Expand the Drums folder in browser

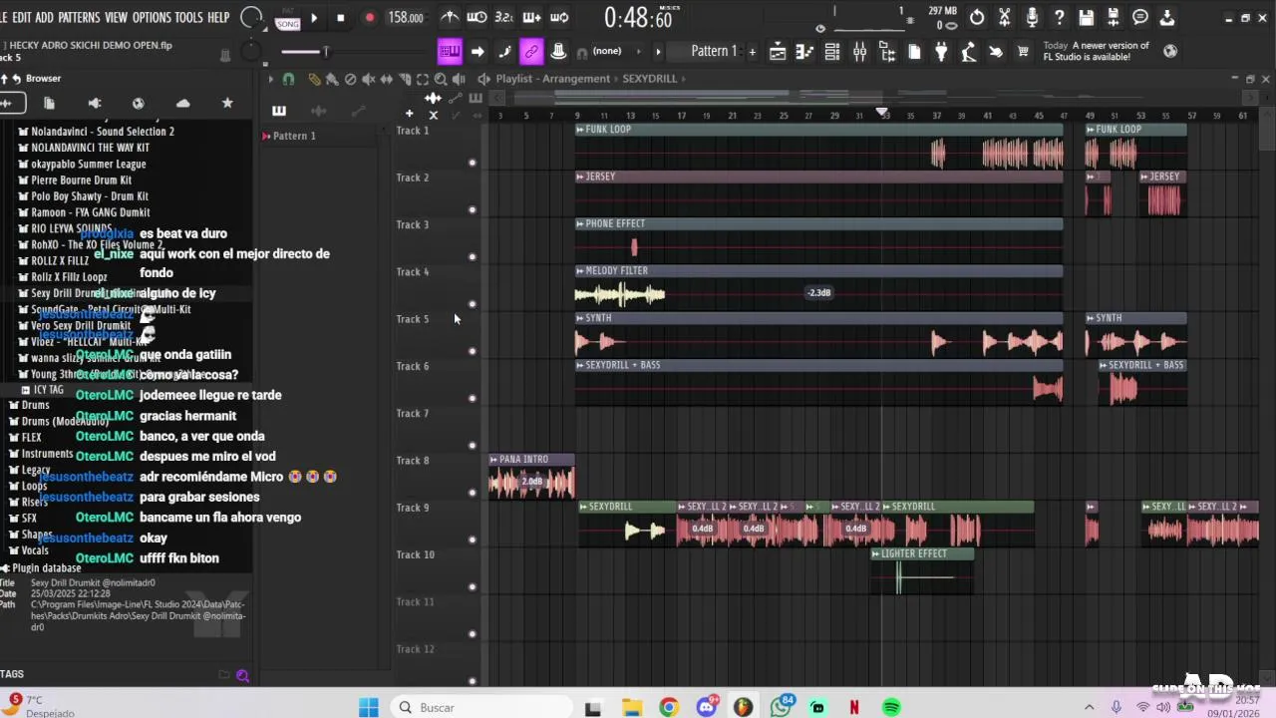coord(35,405)
